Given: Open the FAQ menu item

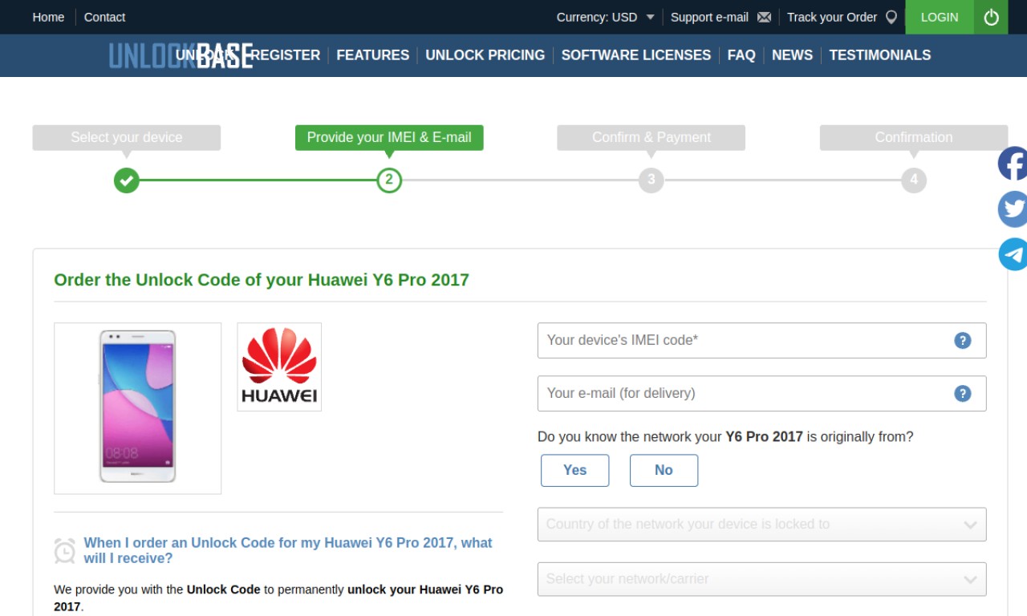Looking at the screenshot, I should click(x=741, y=55).
